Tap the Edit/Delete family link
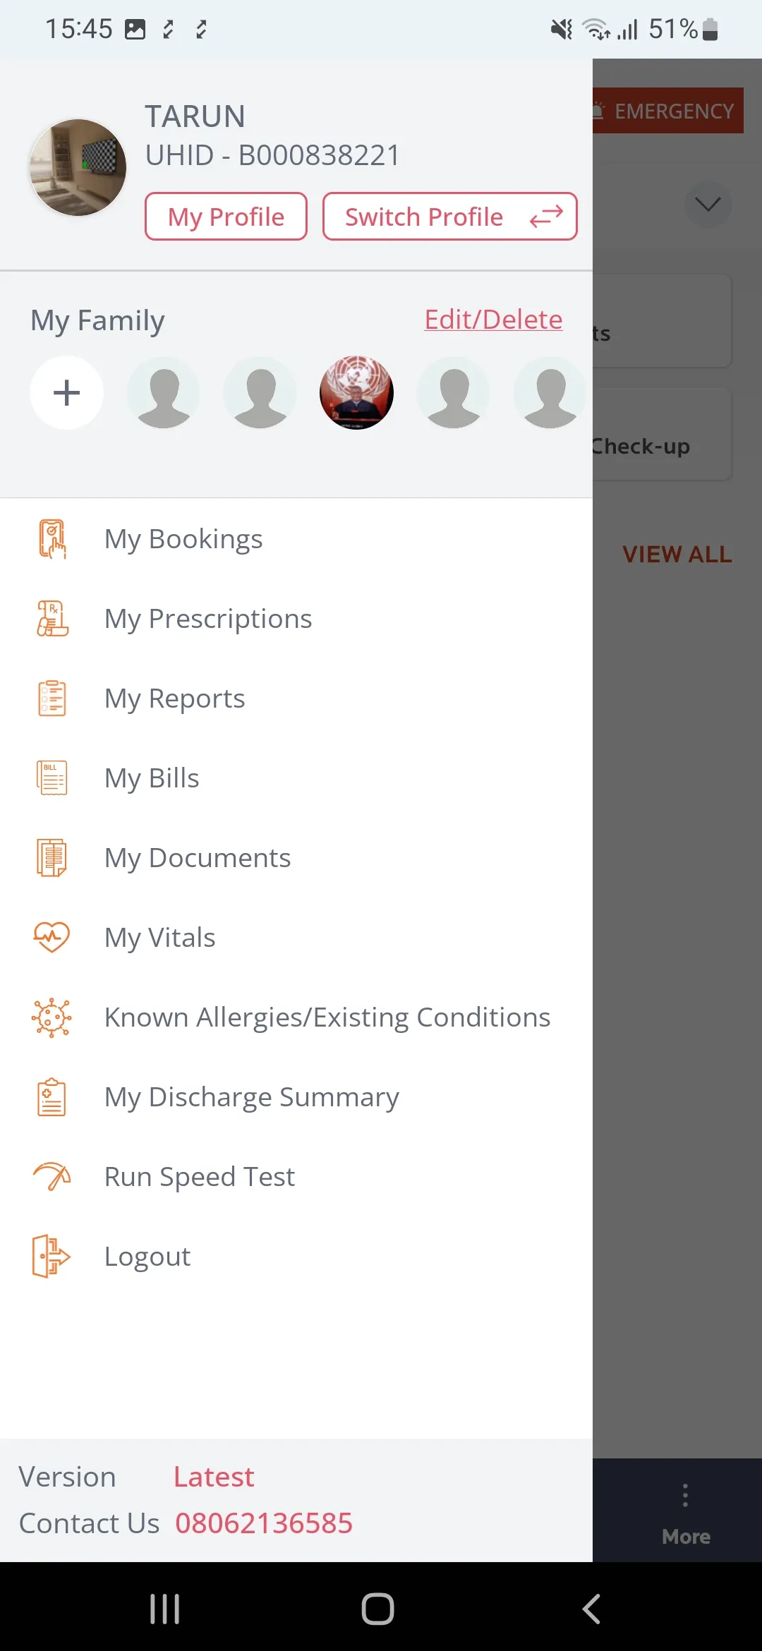This screenshot has height=1651, width=762. [x=493, y=320]
